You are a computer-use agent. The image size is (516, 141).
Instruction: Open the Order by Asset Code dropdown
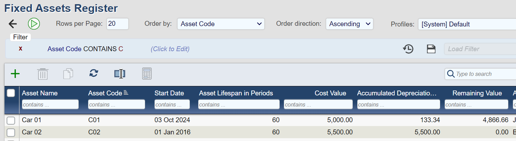point(221,24)
